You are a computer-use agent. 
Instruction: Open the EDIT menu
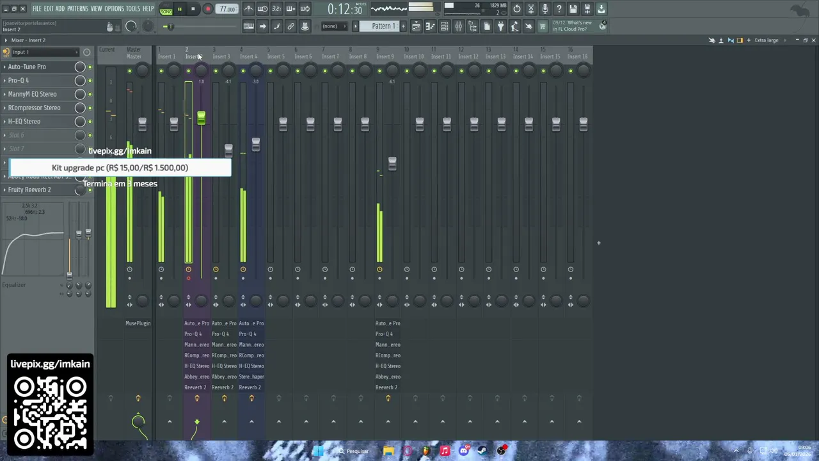[x=49, y=9]
